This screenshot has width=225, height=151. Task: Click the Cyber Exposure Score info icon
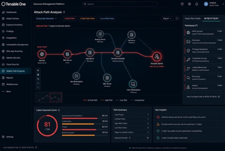point(59,110)
